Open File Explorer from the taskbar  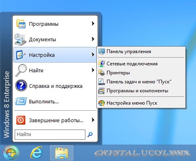click(62, 153)
